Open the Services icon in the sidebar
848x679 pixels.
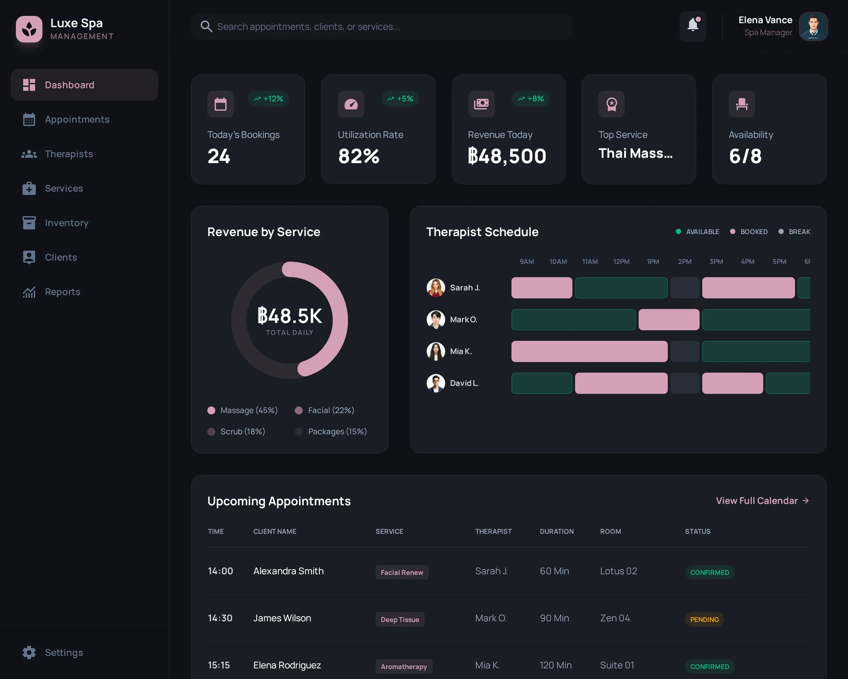29,188
